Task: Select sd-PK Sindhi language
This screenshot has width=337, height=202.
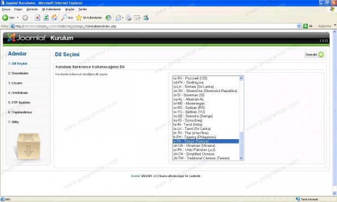Action: (x=206, y=82)
